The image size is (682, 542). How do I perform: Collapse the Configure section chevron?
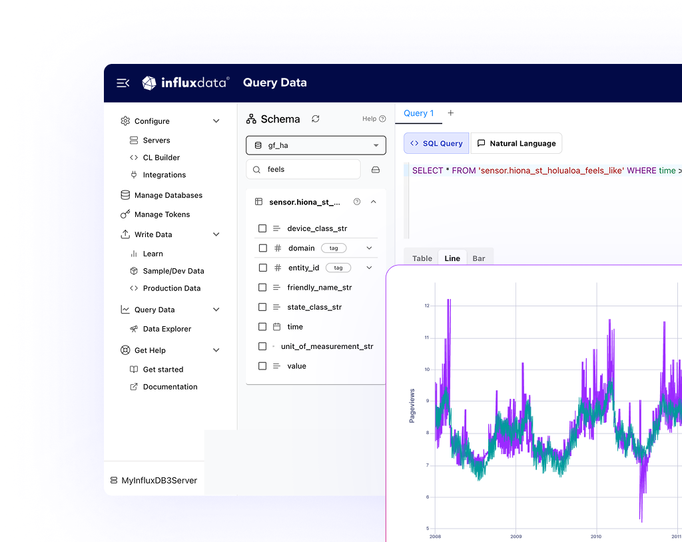tap(216, 121)
